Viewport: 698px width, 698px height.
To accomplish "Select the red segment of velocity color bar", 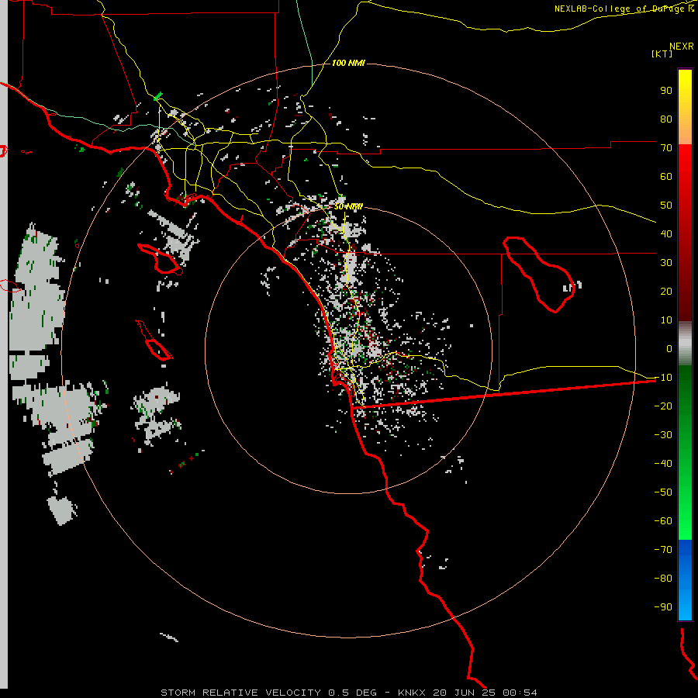I will (x=685, y=233).
